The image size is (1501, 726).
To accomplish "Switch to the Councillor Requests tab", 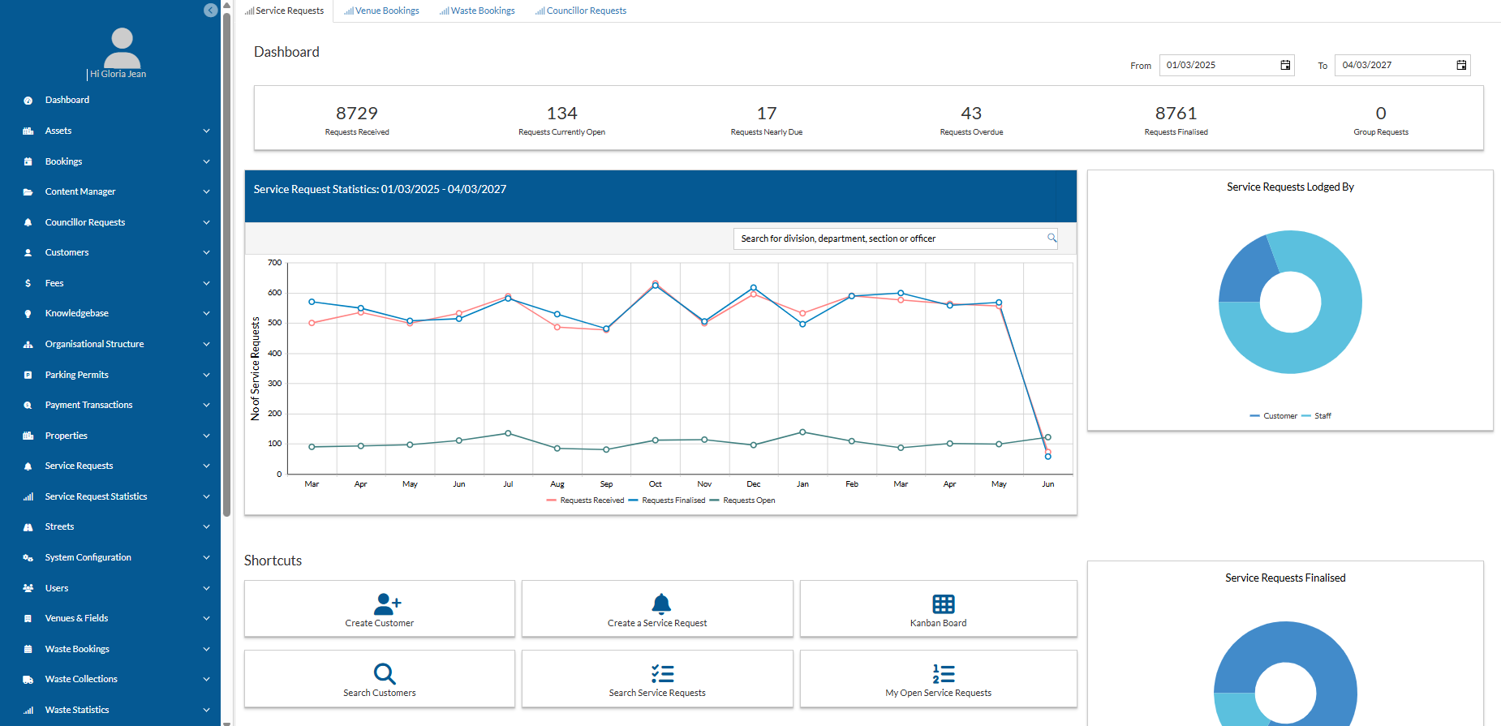I will click(x=581, y=11).
